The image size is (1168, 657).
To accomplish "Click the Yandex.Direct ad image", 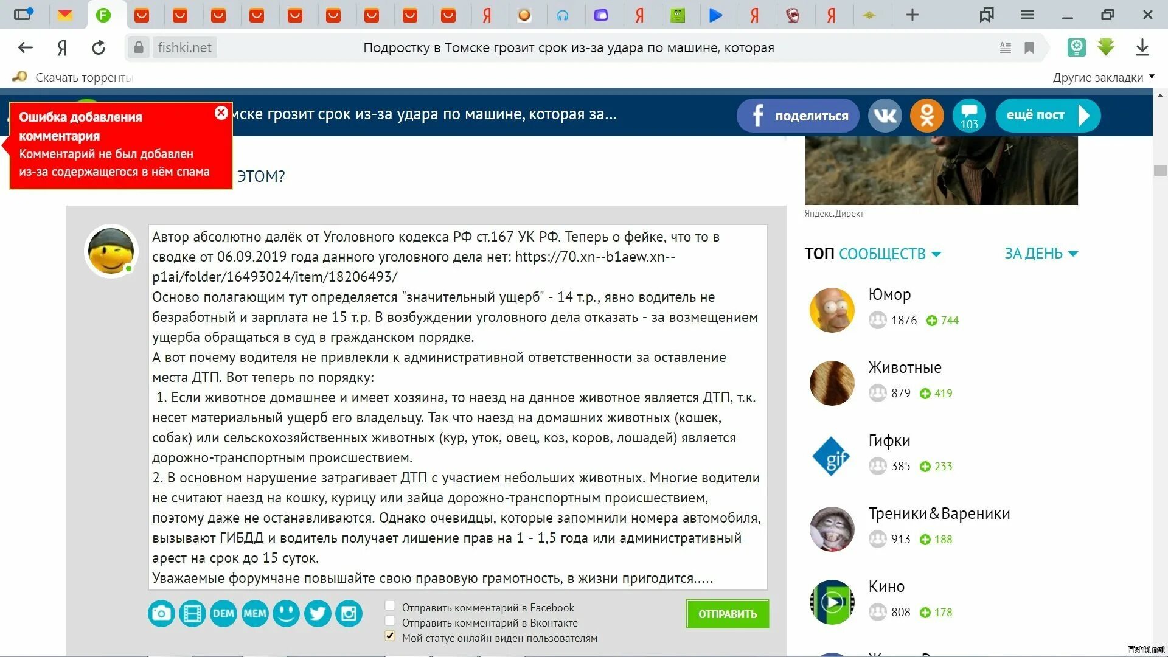I will pos(941,170).
